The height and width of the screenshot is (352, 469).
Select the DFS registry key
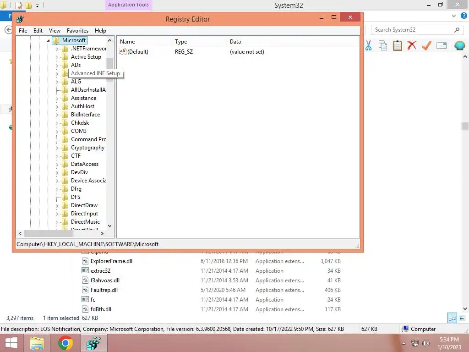click(x=76, y=197)
